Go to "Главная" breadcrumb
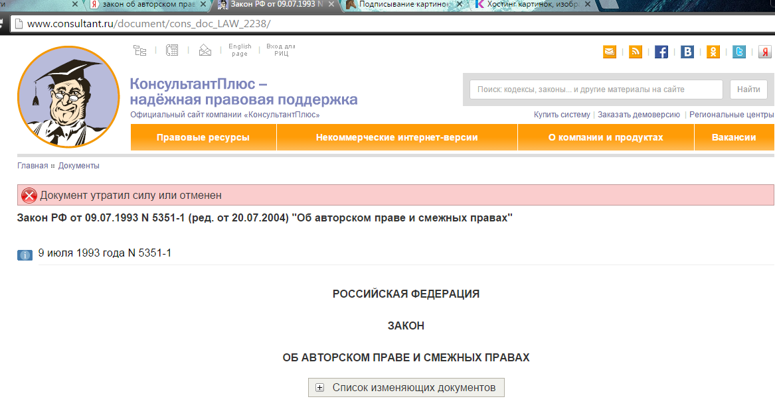This screenshot has width=775, height=417. click(x=33, y=166)
